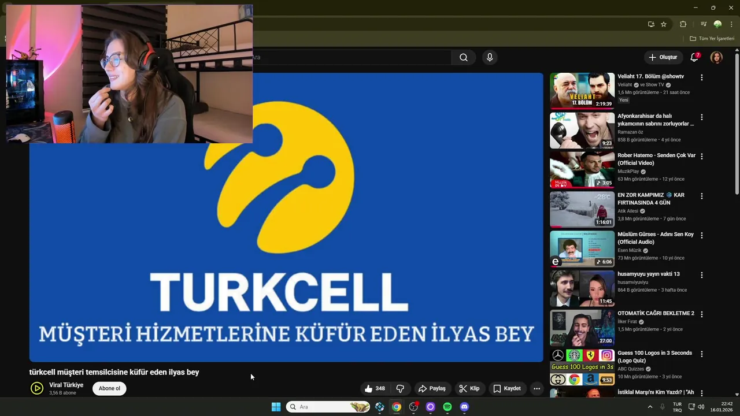The height and width of the screenshot is (416, 740).
Task: Open the purple circle app in taskbar
Action: click(430, 407)
